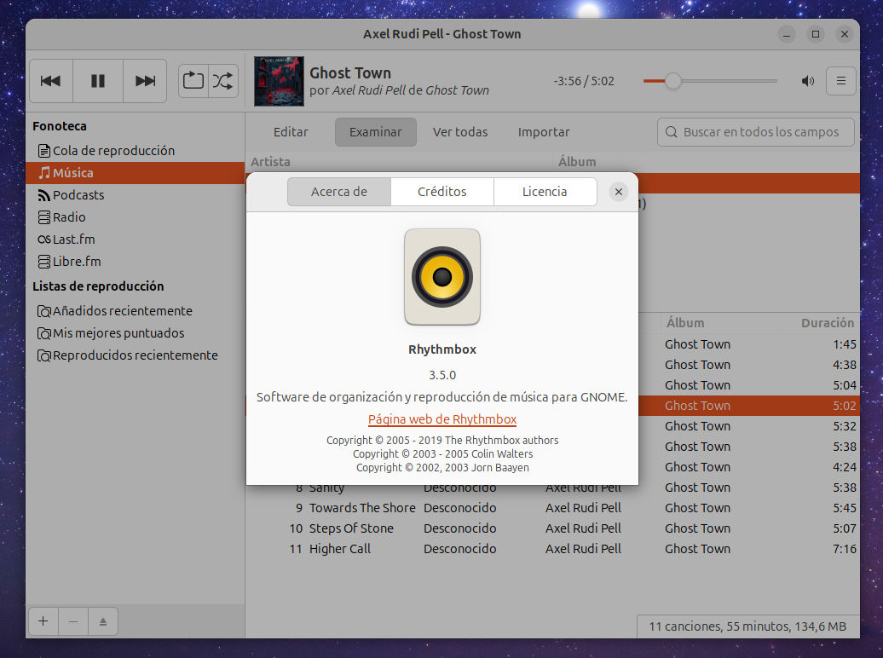Sort tracks by the Álbum column header
Screen dimensions: 883x658
(685, 323)
